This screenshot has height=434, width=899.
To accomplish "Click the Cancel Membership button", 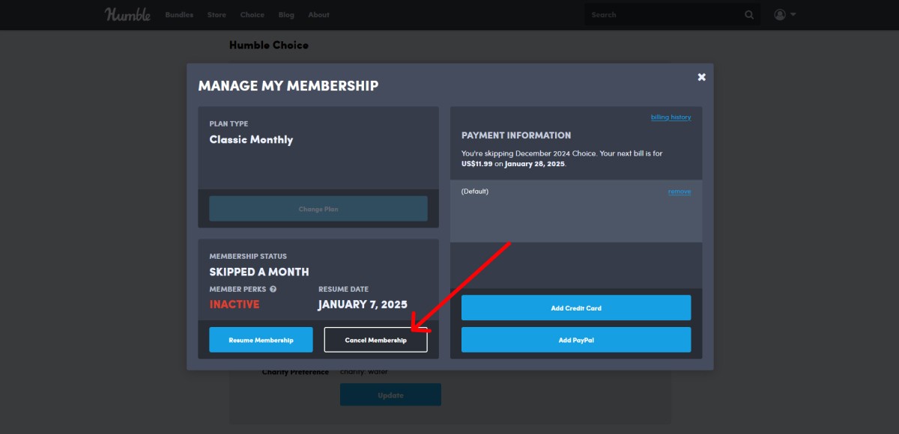I will coord(376,340).
